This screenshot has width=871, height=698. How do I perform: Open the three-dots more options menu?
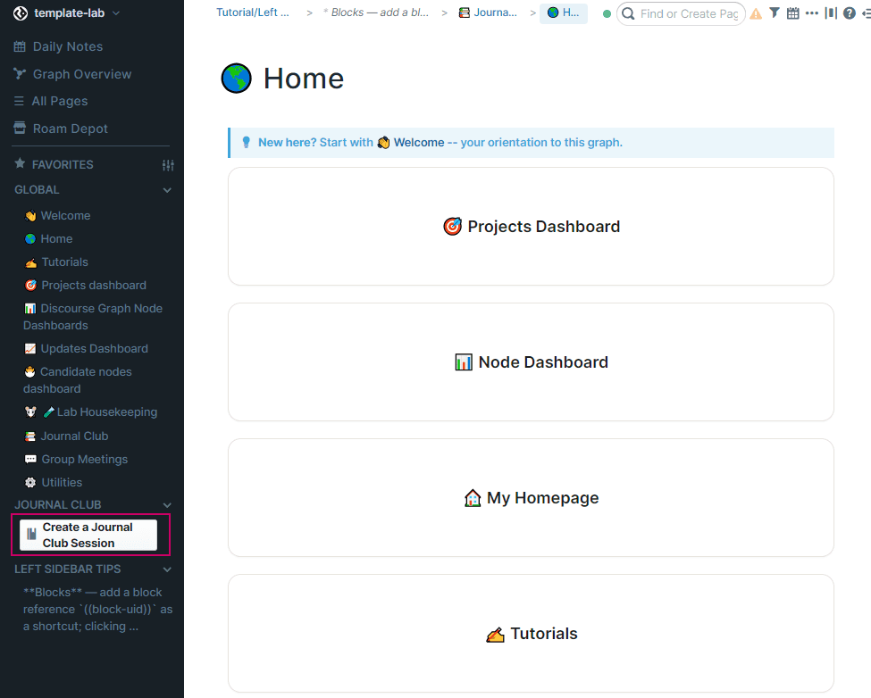(811, 13)
